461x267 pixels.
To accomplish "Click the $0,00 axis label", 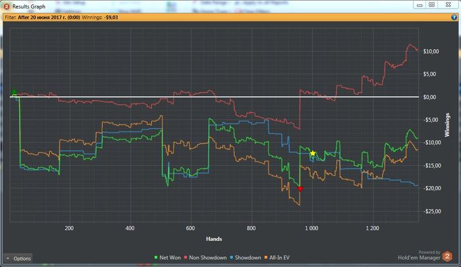I will [x=429, y=97].
